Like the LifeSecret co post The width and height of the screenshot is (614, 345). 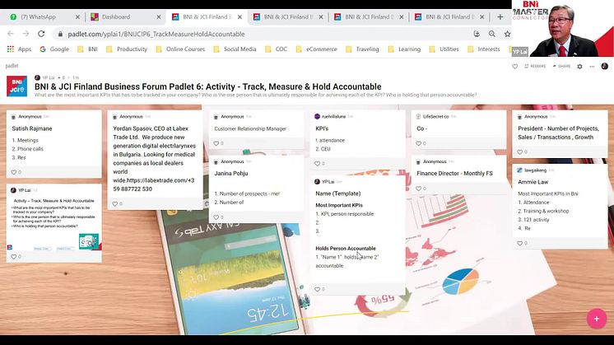[419, 143]
